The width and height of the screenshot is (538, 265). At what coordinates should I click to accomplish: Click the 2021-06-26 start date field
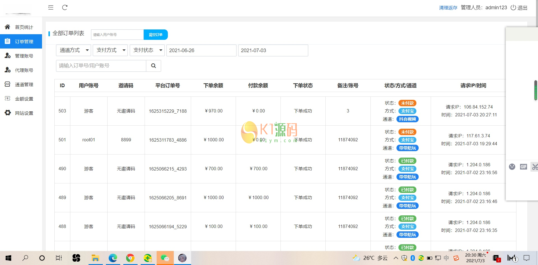point(201,50)
